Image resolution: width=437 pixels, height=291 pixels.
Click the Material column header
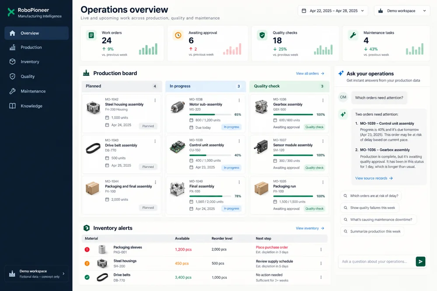pyautogui.click(x=91, y=238)
